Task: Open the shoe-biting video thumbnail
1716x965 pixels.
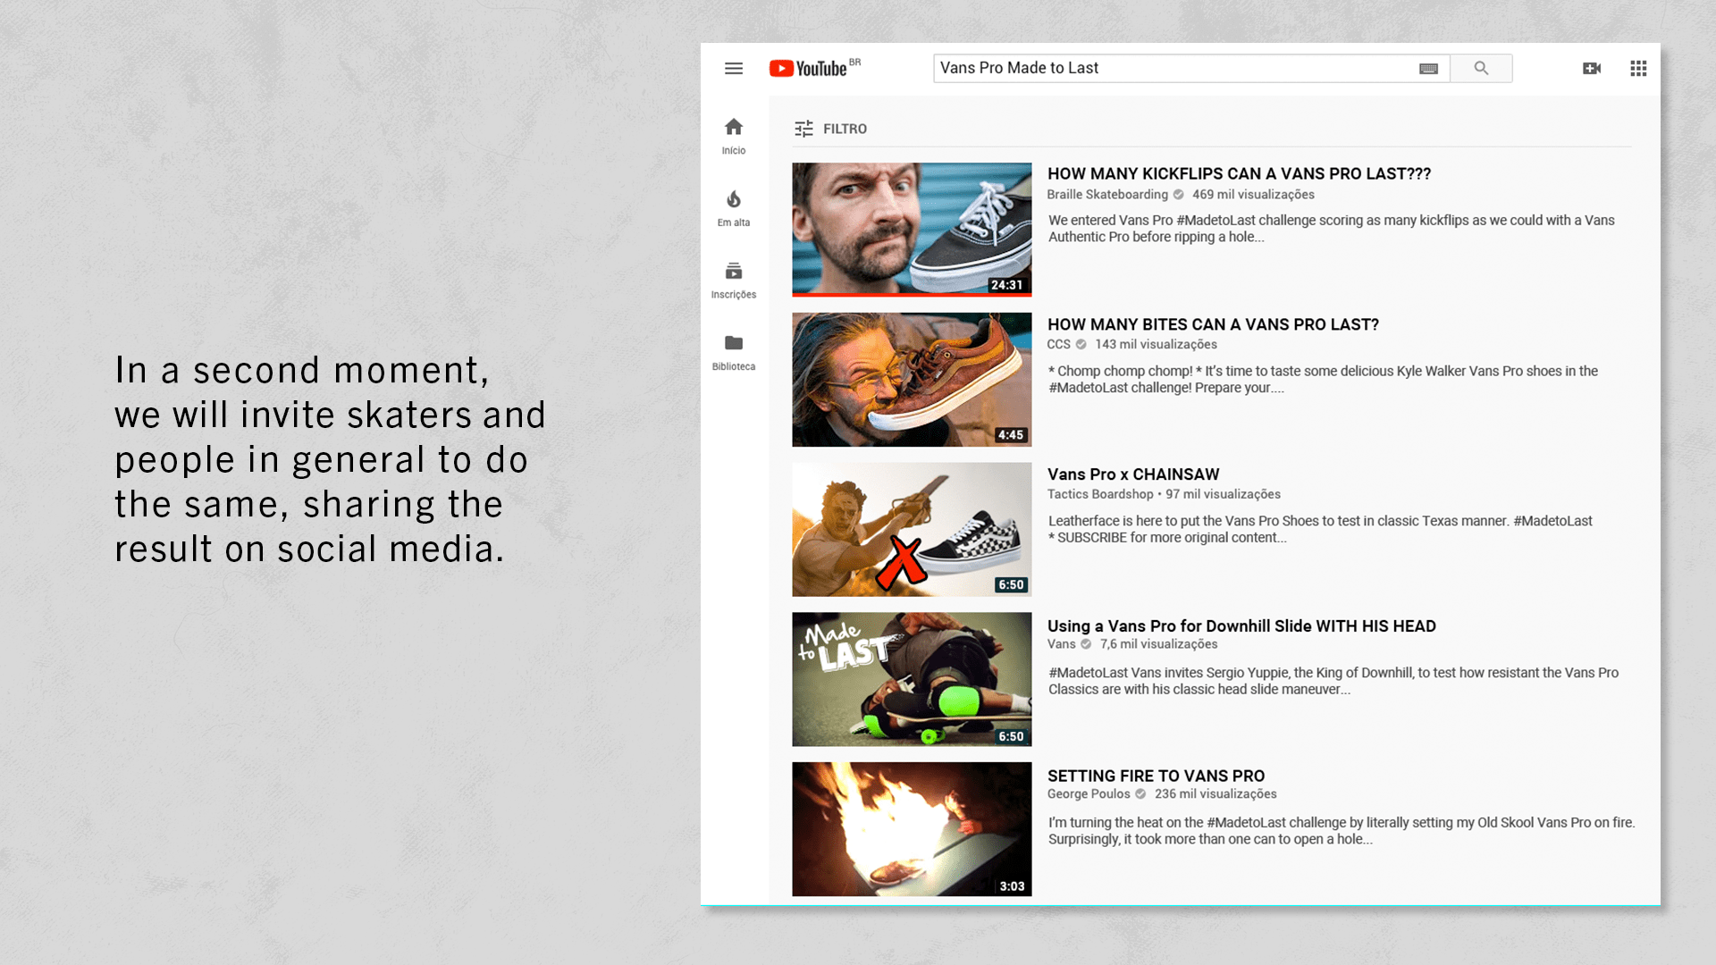Action: click(912, 379)
